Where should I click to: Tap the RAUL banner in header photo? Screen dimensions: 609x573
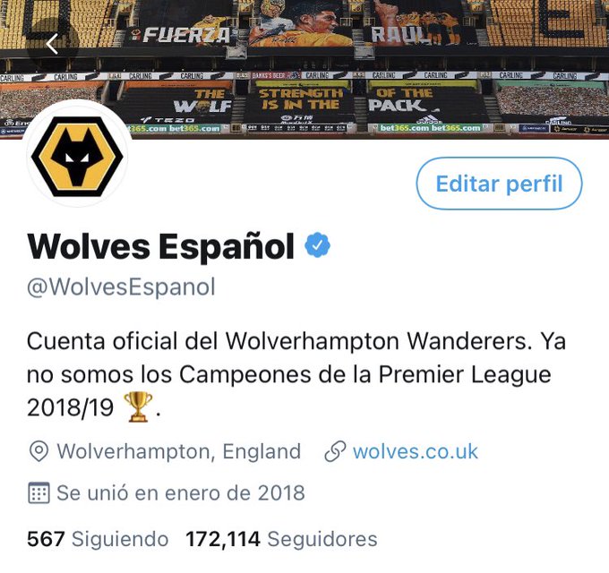tap(399, 35)
